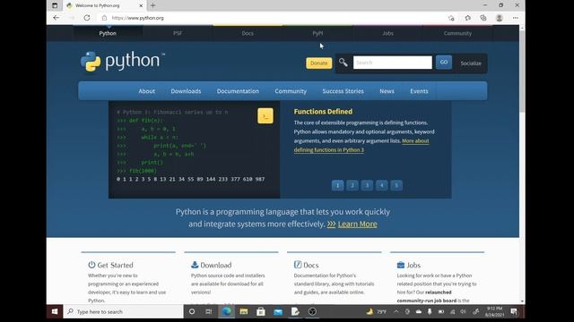Open the Favorites list icon
Image resolution: width=574 pixels, height=322 pixels.
tap(468, 18)
